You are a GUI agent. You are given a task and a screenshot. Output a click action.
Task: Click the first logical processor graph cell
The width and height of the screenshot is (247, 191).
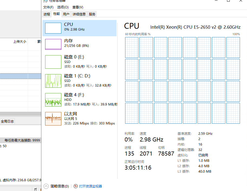click(132, 47)
